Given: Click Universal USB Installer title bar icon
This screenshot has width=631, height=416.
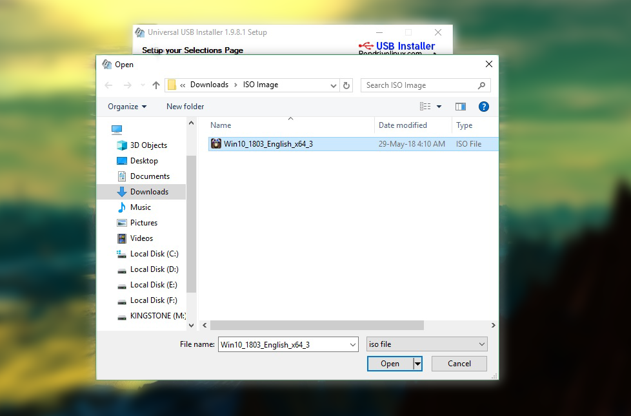Looking at the screenshot, I should pos(139,32).
